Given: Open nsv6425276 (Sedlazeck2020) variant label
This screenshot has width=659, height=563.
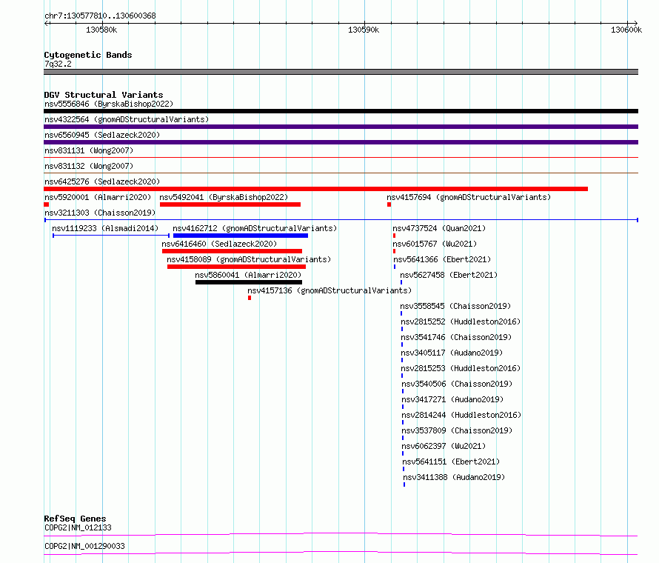Looking at the screenshot, I should pyautogui.click(x=102, y=181).
